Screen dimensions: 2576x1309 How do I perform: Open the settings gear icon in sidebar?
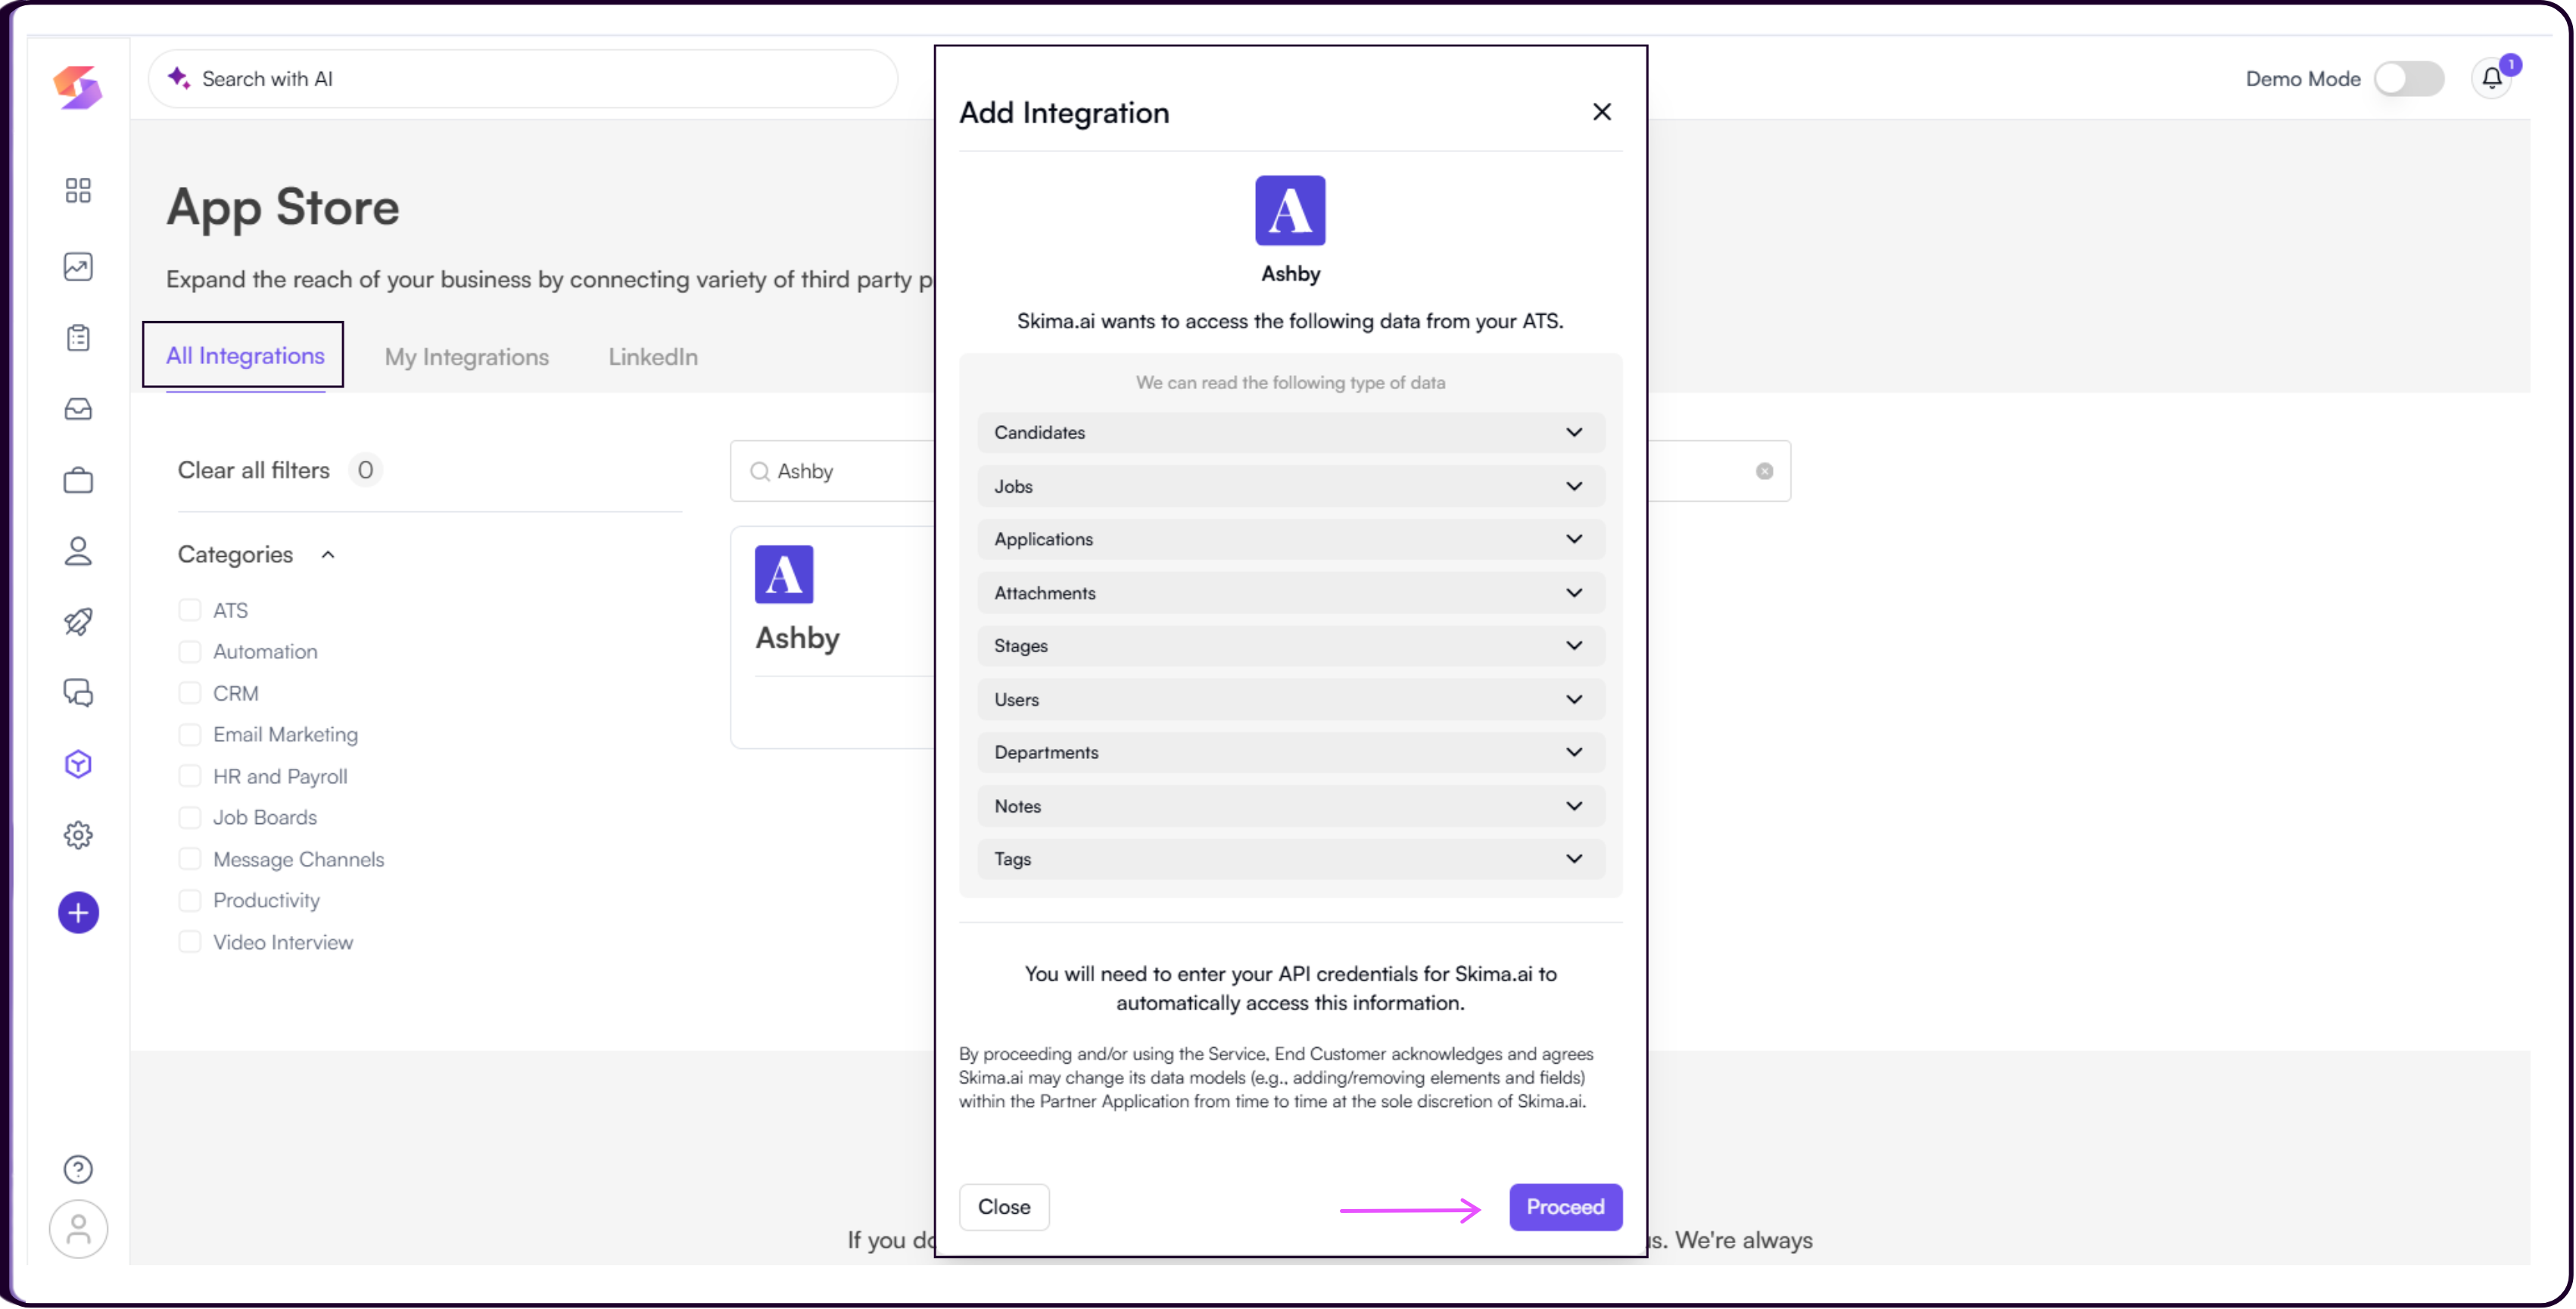pyautogui.click(x=78, y=835)
